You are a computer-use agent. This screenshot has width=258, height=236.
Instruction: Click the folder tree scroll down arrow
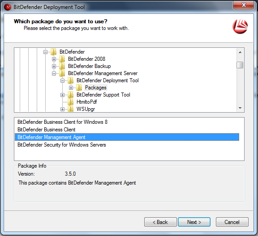[x=240, y=108]
